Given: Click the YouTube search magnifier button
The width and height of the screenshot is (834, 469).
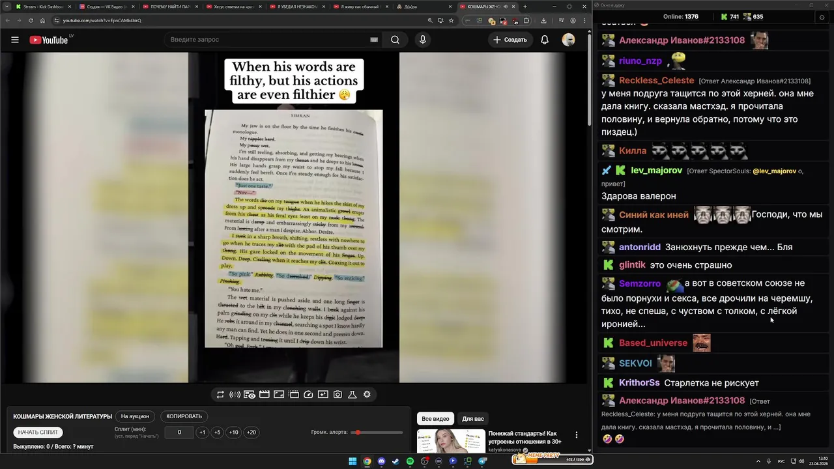Looking at the screenshot, I should click(x=395, y=40).
